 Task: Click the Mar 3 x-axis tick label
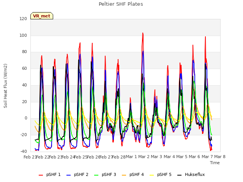(156, 157)
